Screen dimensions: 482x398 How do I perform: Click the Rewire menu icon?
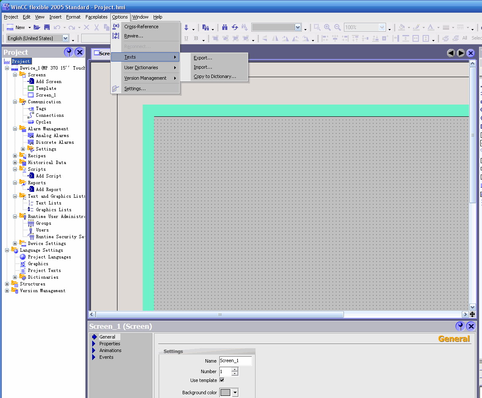tap(116, 36)
